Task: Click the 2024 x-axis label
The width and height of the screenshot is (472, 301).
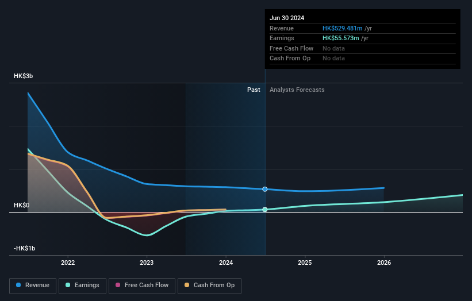Action: 226,263
